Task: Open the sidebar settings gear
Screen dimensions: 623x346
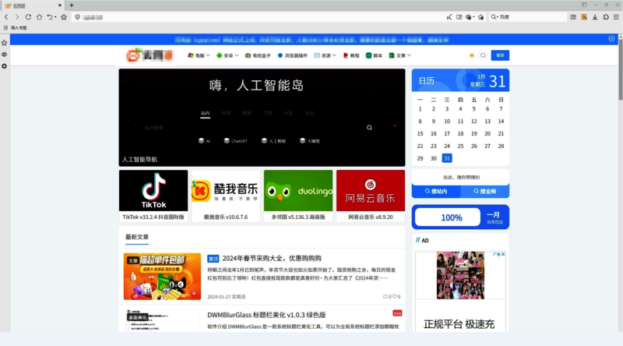Action: (x=5, y=66)
